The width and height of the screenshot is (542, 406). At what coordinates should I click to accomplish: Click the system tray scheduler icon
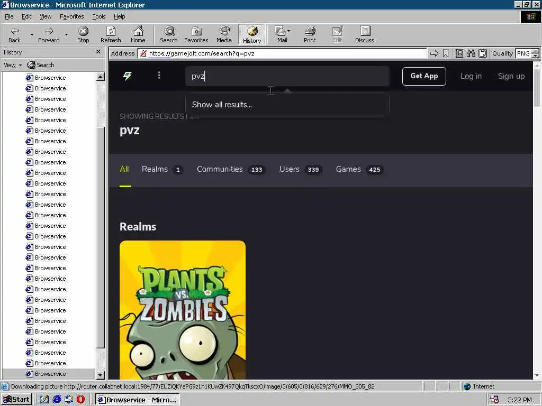pos(494,400)
